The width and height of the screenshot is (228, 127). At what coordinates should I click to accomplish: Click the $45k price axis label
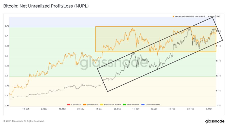click(x=218, y=46)
